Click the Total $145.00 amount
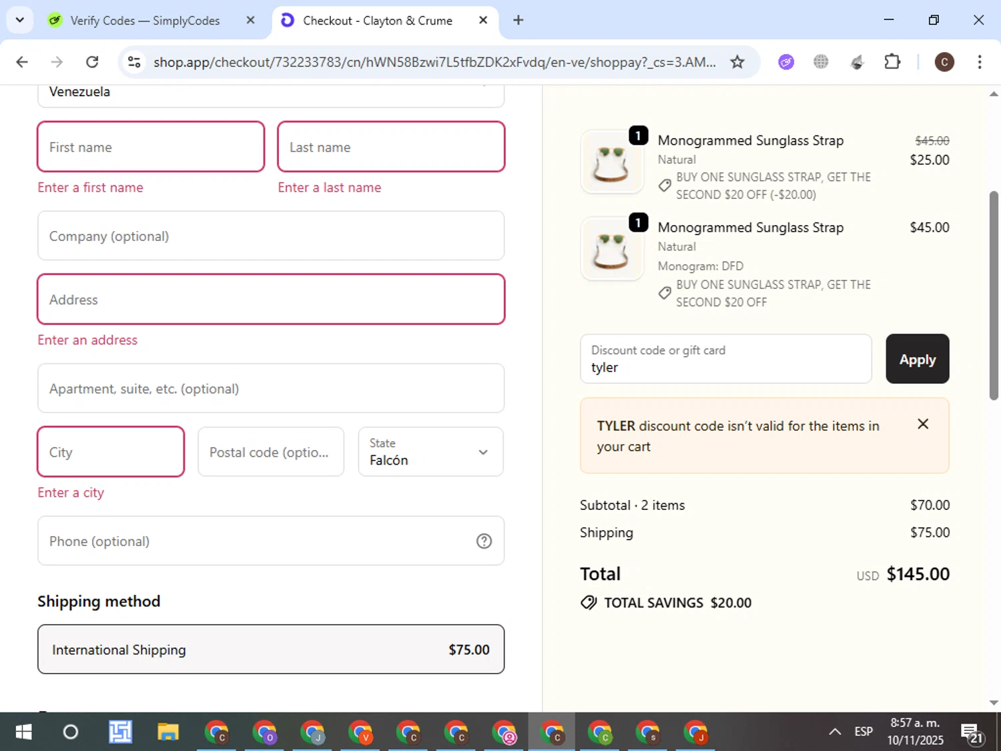 pyautogui.click(x=918, y=574)
